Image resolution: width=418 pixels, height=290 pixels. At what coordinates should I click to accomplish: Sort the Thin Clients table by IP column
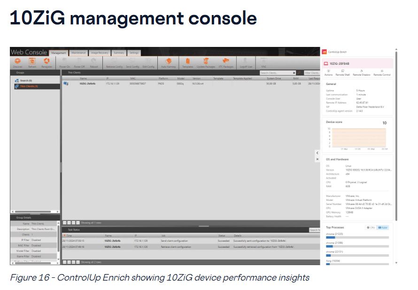(107, 78)
